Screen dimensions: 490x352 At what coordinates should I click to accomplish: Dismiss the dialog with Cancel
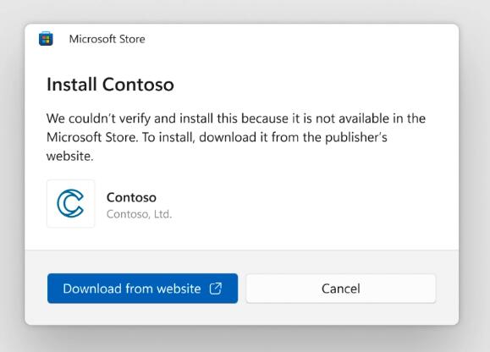coord(341,289)
